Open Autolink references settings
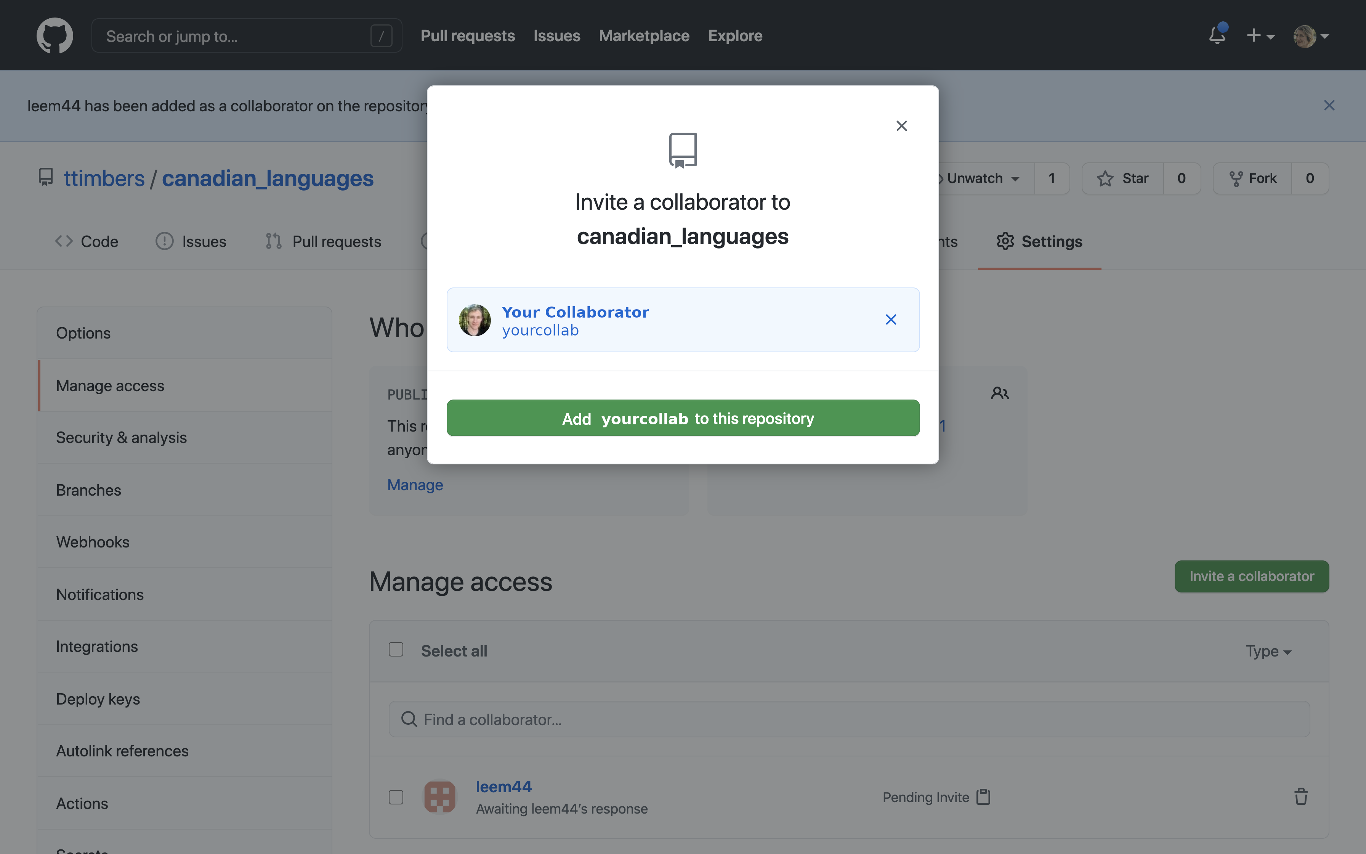 (x=185, y=751)
